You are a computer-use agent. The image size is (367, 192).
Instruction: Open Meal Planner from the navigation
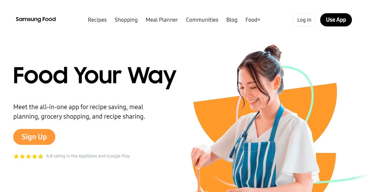162,20
